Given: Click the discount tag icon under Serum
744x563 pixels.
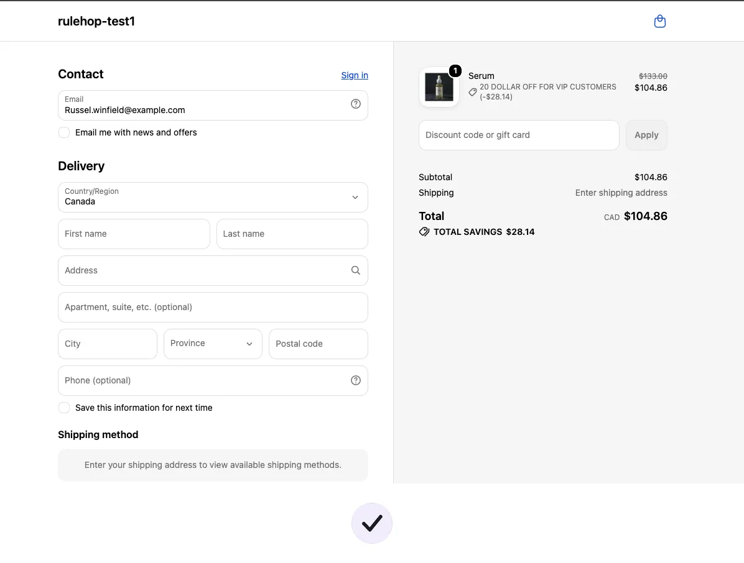Looking at the screenshot, I should pyautogui.click(x=473, y=92).
